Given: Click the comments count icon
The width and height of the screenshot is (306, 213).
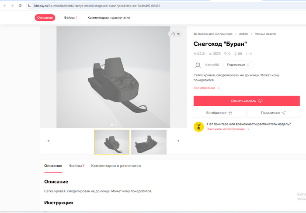Looking at the screenshot, I should pos(226,54).
